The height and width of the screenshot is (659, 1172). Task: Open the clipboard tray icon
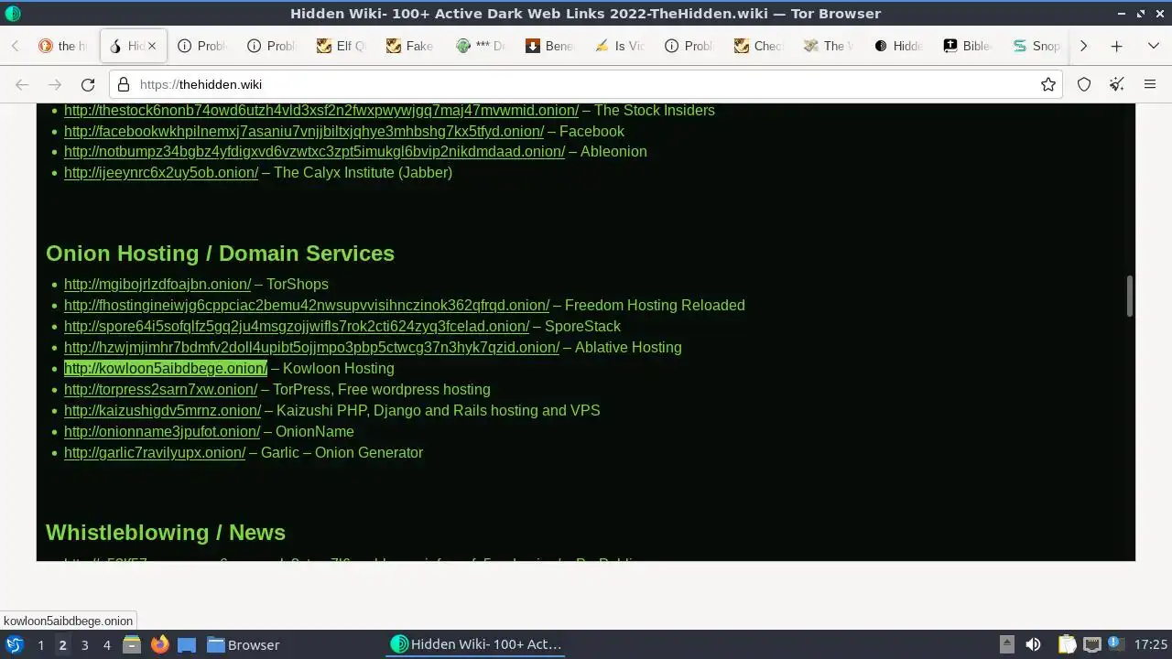pyautogui.click(x=1067, y=644)
